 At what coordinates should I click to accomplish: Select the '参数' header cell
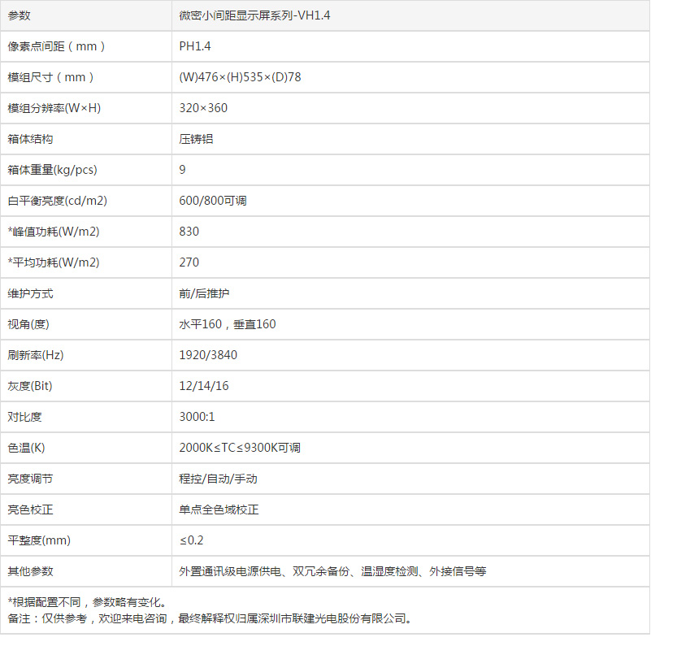(20, 15)
